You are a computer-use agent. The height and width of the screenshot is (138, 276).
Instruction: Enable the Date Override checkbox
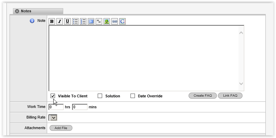coord(133,96)
